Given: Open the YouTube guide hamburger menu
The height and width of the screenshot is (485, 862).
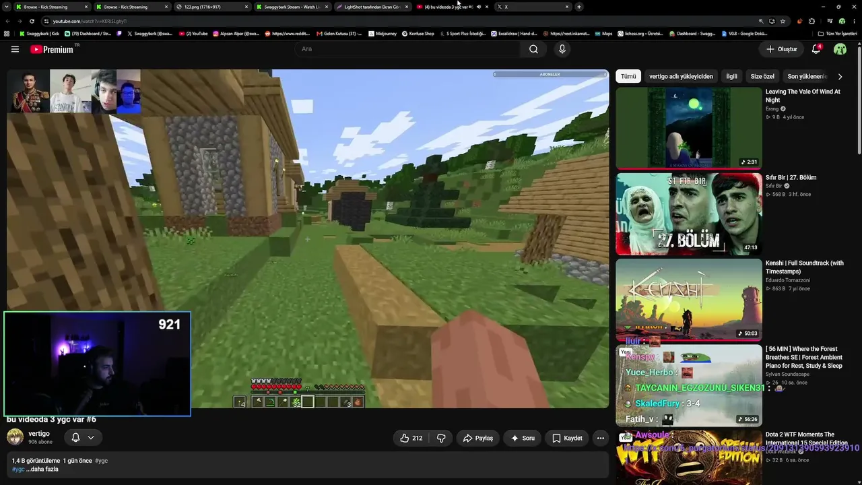Looking at the screenshot, I should pyautogui.click(x=15, y=49).
